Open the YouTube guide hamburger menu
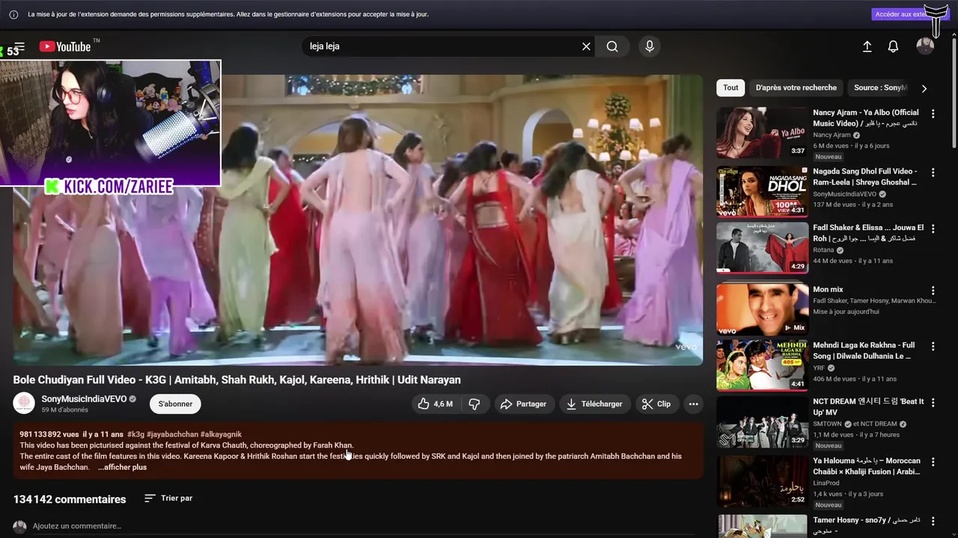The image size is (958, 538). pos(19,46)
